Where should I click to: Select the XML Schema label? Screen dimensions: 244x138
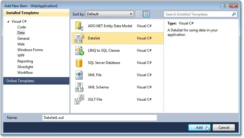click(98, 87)
